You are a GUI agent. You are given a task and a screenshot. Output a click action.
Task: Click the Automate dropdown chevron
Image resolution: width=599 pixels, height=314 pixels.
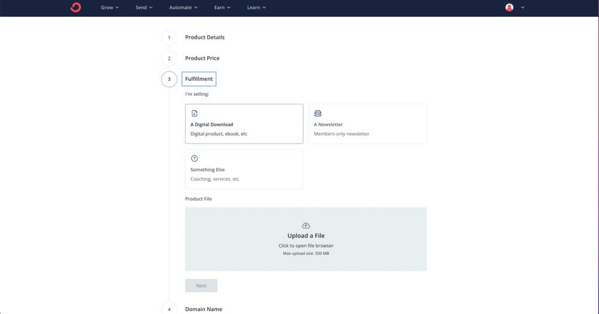click(x=196, y=8)
